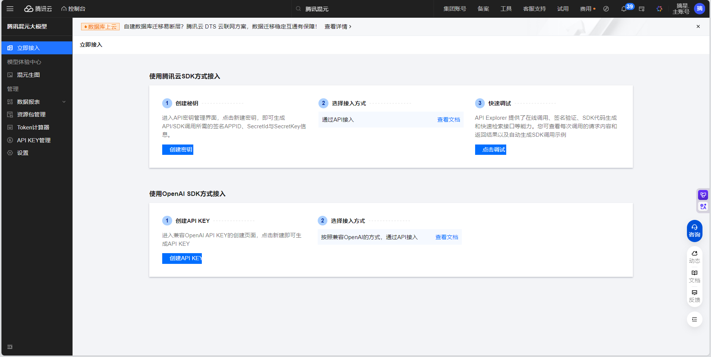Viewport: 711px width, 357px height.
Task: Click the 咨询 floating support icon
Action: point(694,231)
